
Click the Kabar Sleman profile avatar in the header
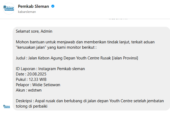click(9, 9)
